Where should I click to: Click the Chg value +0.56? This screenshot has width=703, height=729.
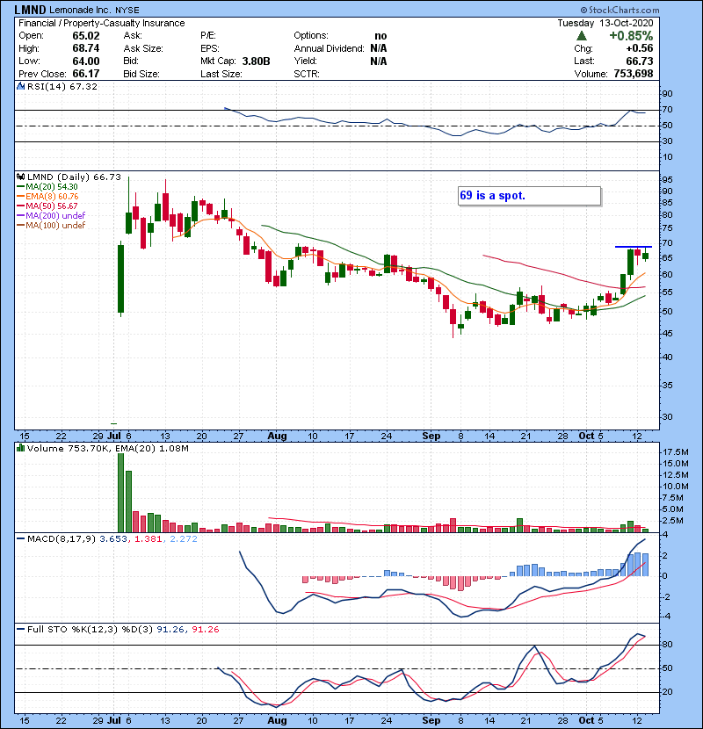[639, 48]
